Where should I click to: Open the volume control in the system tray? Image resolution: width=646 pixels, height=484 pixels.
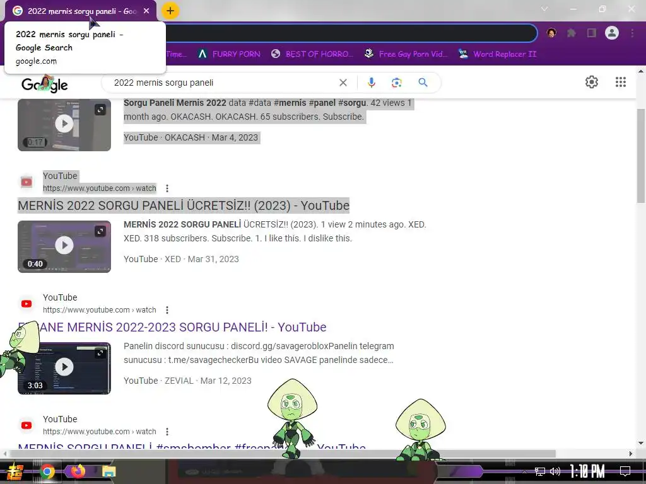[555, 471]
